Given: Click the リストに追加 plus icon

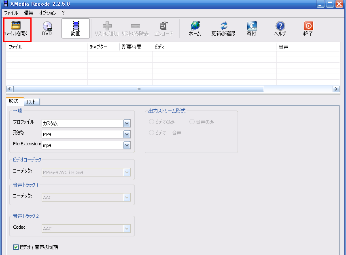Looking at the screenshot, I should (107, 26).
